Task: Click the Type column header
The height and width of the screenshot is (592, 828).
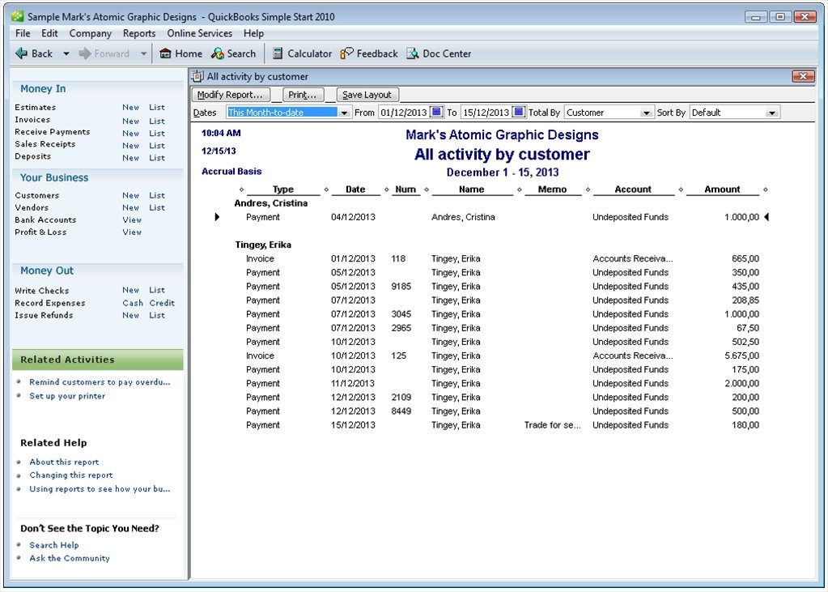Action: coord(283,190)
